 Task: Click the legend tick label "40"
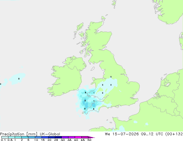tap(76, 140)
